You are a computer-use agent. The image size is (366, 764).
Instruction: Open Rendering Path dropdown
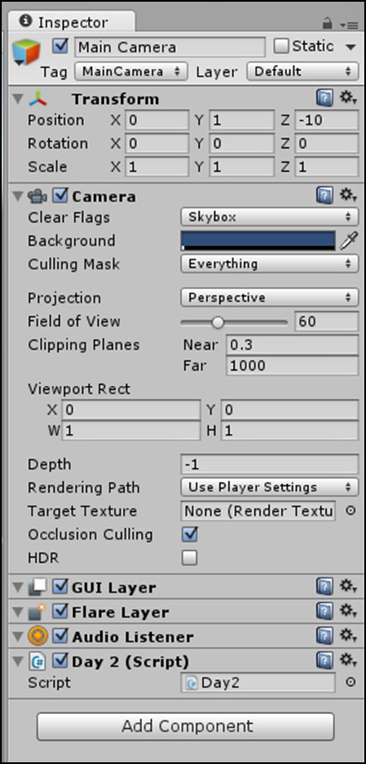click(270, 487)
